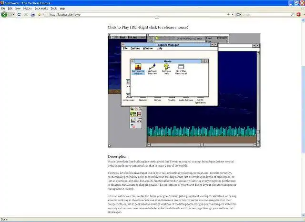305x222 pixels.
Task: Select the bulldozer tool in SimTower palette
Action: point(132,109)
